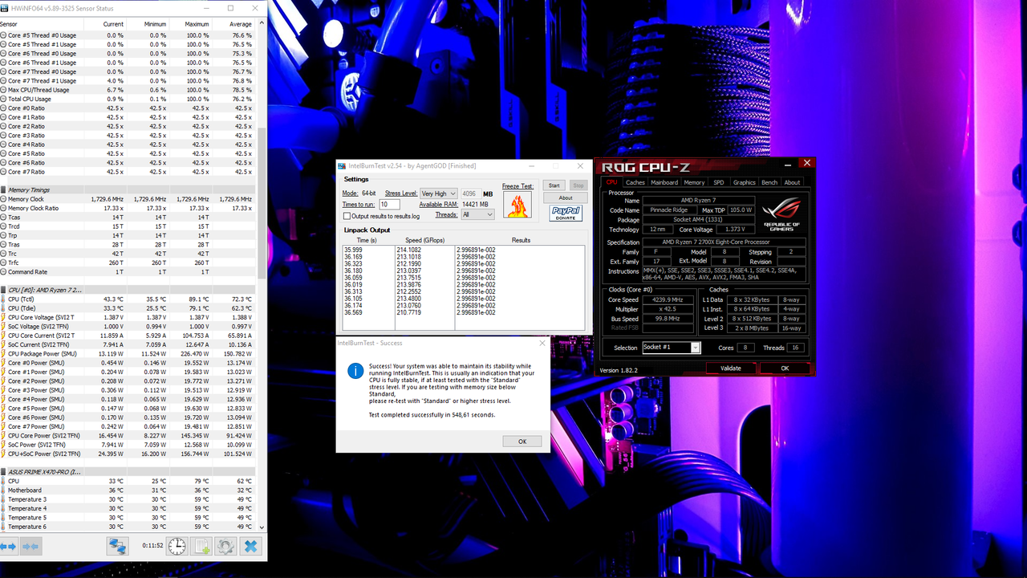Click Core #0 Ratio sensor icon
The height and width of the screenshot is (578, 1027).
[4, 108]
